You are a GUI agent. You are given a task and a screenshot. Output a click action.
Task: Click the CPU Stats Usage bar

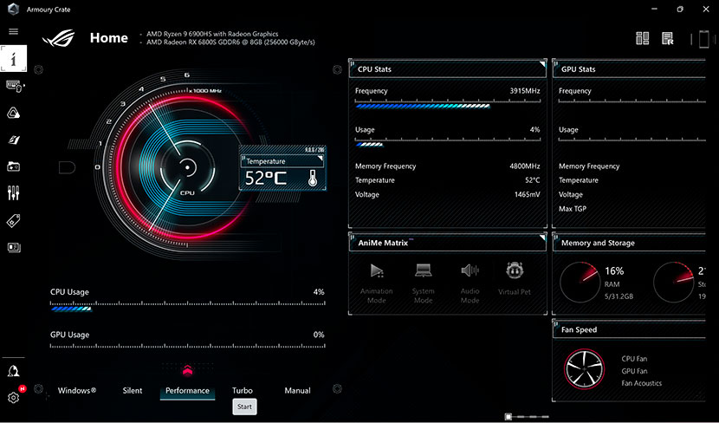click(x=448, y=143)
